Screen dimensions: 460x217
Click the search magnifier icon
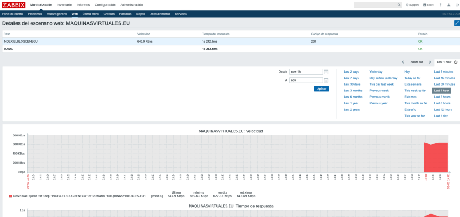click(x=399, y=5)
